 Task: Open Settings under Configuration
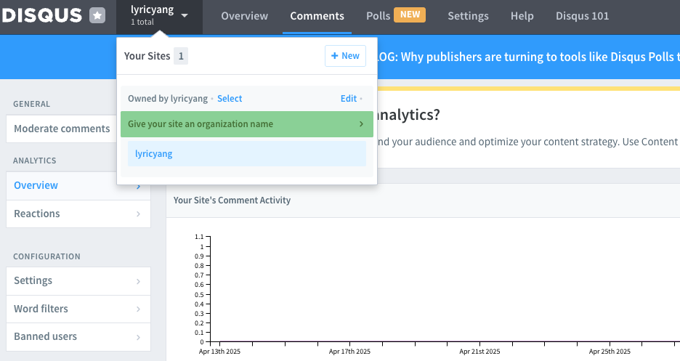pyautogui.click(x=78, y=281)
